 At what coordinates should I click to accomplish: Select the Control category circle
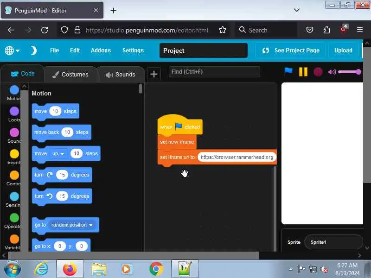click(x=14, y=175)
